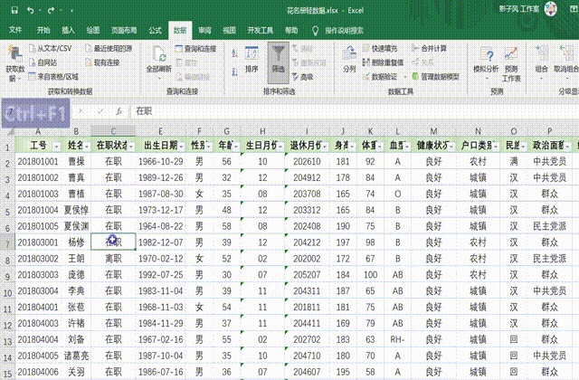Select birth date cell 1966-10-29
Image resolution: width=579 pixels, height=380 pixels.
(160, 161)
